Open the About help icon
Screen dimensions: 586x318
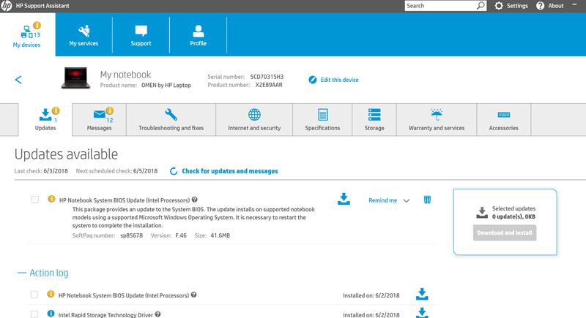[541, 6]
